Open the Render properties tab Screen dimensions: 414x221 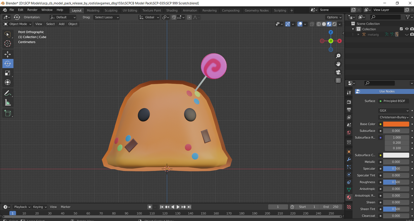click(349, 102)
